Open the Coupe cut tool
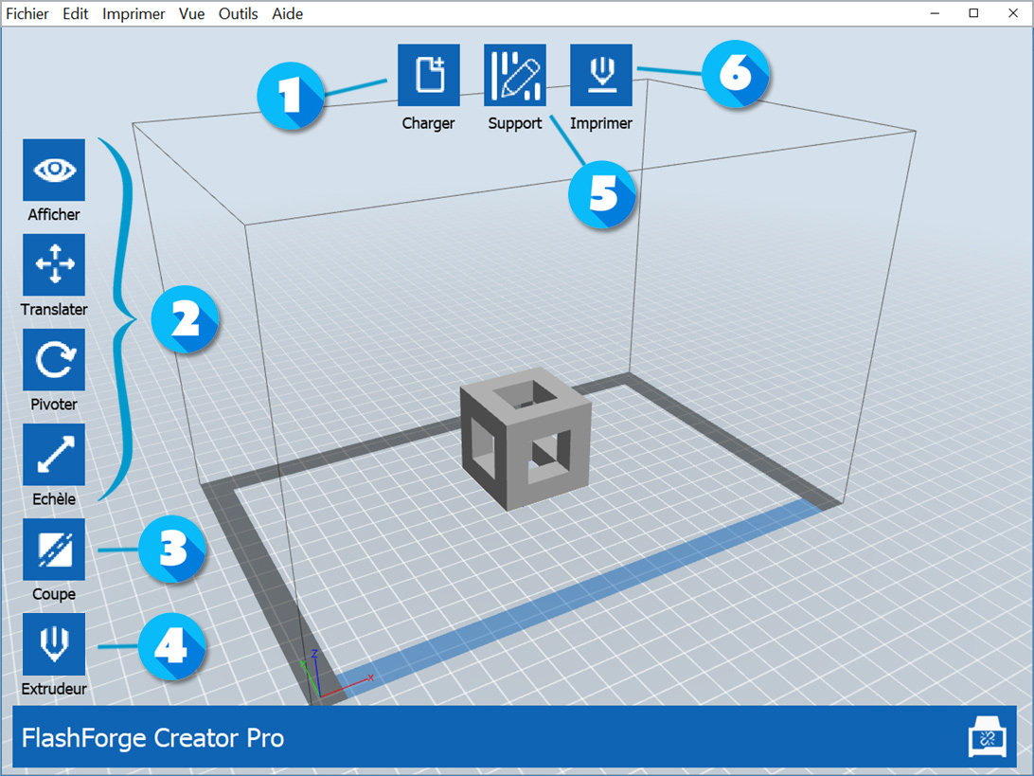The width and height of the screenshot is (1034, 776). 54,550
